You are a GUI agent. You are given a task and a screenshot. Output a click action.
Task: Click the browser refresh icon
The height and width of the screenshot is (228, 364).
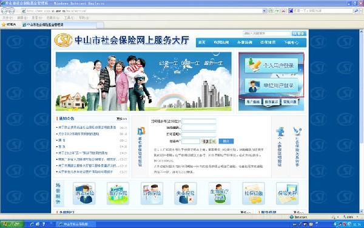(x=277, y=11)
